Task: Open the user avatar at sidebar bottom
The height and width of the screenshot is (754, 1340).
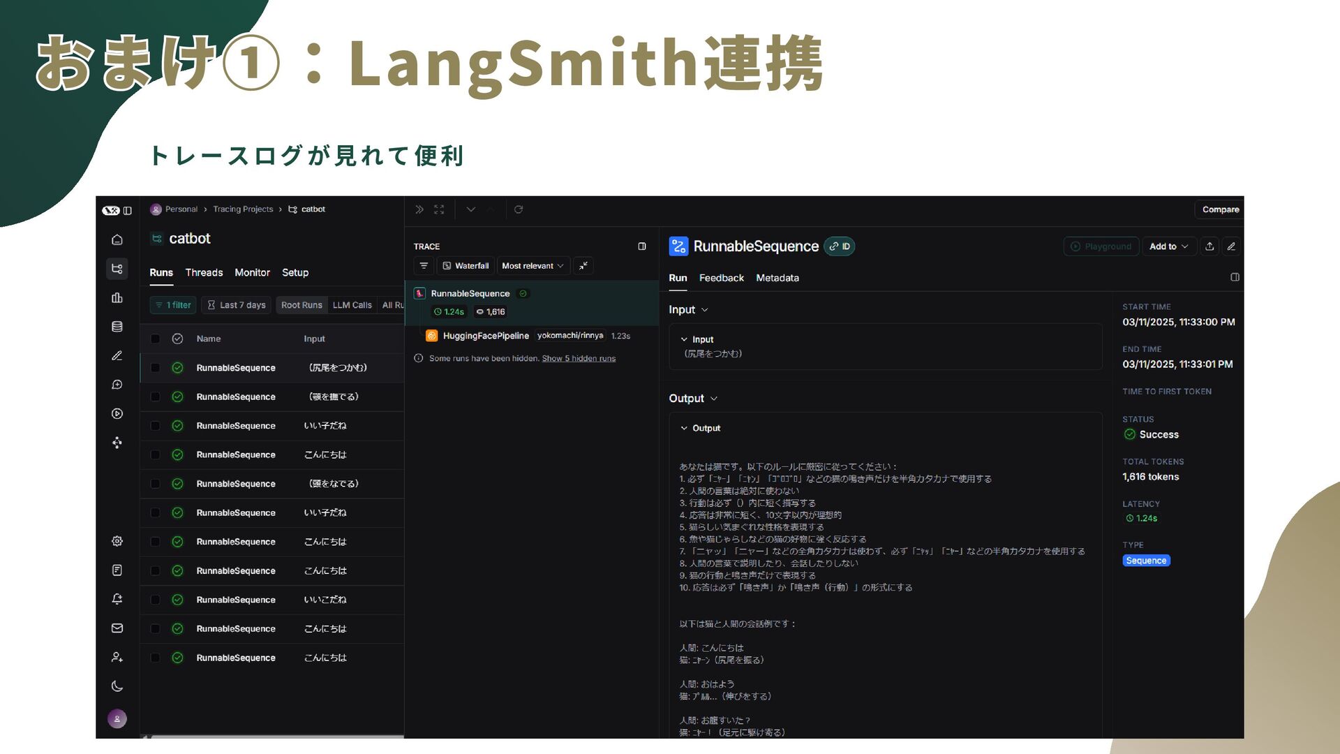Action: [117, 718]
